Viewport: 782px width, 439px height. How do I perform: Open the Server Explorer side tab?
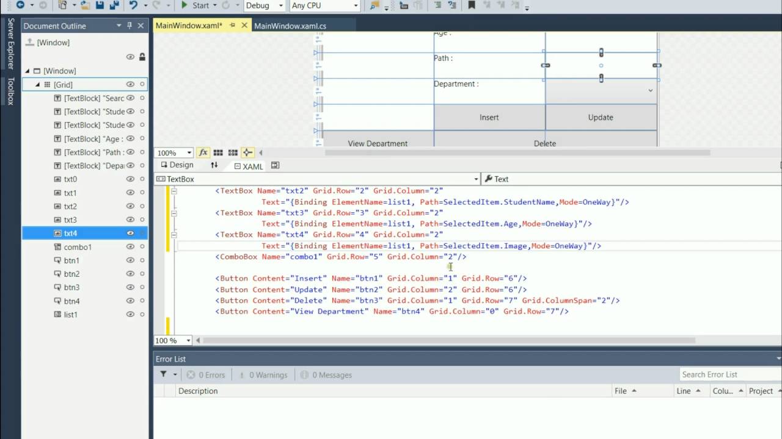(10, 43)
